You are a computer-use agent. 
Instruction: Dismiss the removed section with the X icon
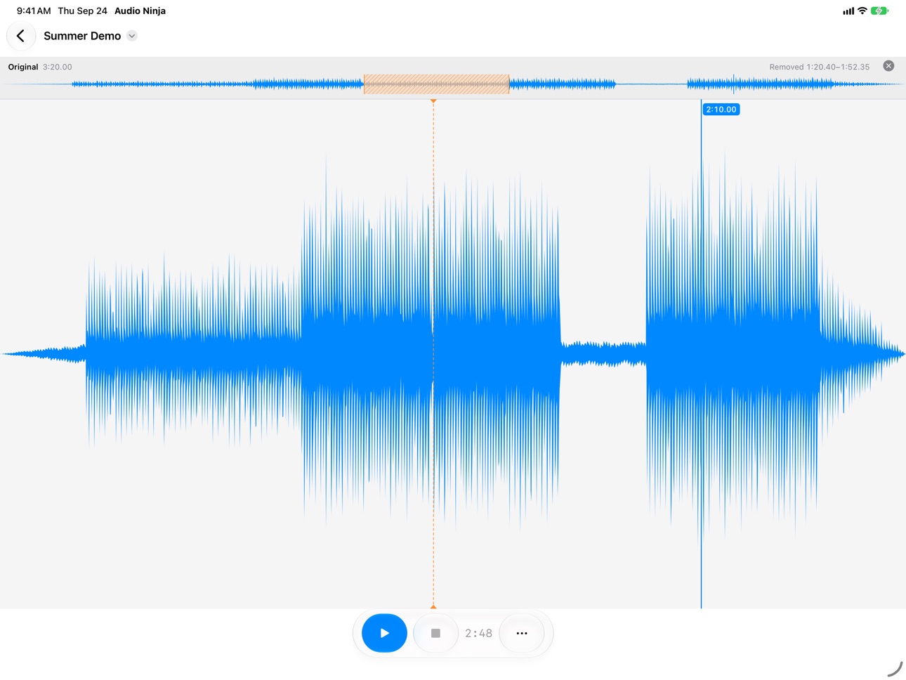point(888,66)
